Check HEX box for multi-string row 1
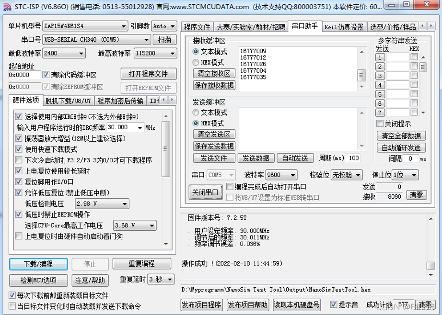The width and height of the screenshot is (442, 315). [414, 57]
